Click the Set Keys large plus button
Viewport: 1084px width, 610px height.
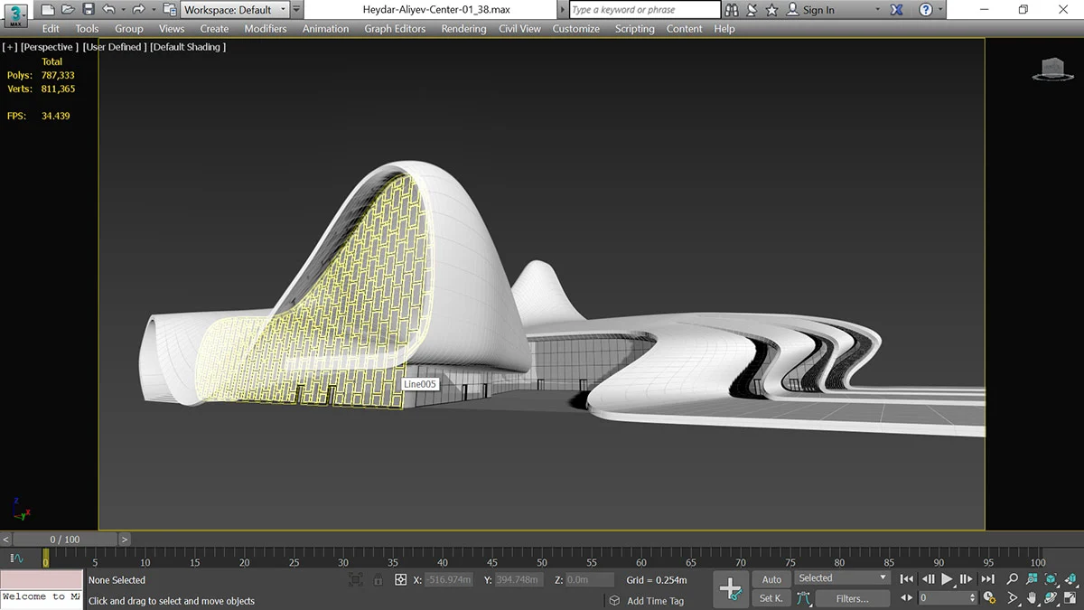coord(731,588)
